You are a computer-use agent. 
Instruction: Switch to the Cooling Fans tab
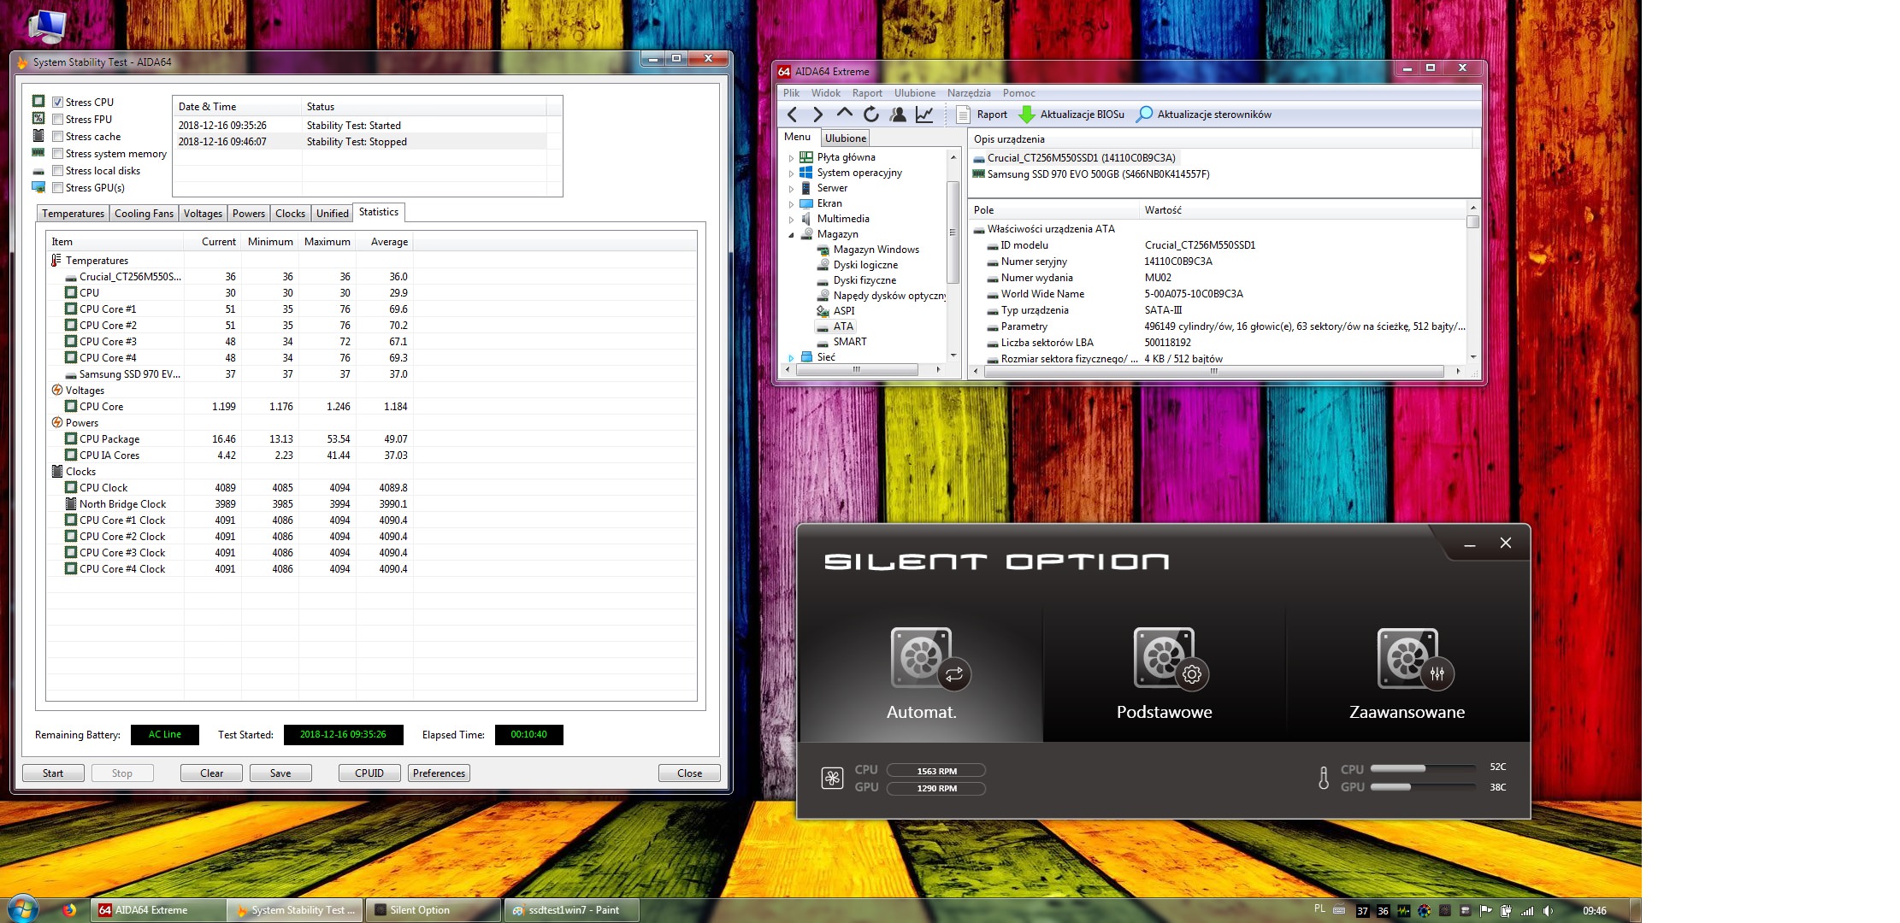[144, 214]
